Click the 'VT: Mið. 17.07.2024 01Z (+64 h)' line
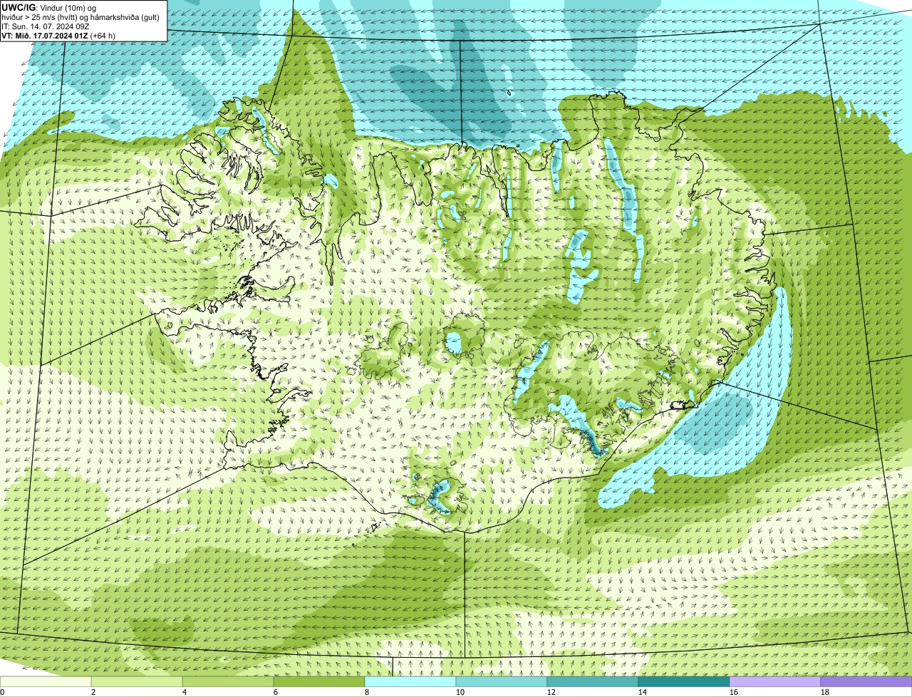Viewport: 912px width, 697px height. coord(58,35)
